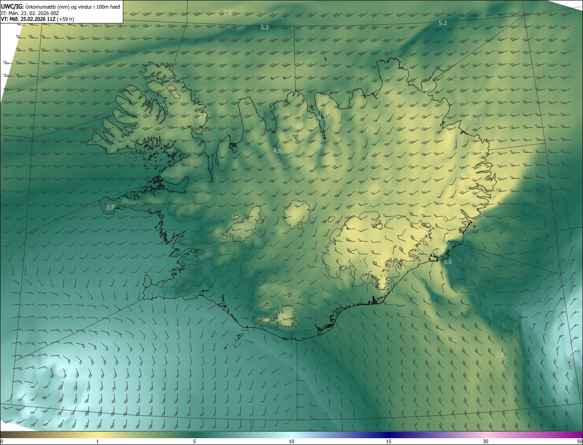Screen dimensions: 583x445
Task: Click the 1.4 value on the southern glacier
Action: tap(283, 316)
